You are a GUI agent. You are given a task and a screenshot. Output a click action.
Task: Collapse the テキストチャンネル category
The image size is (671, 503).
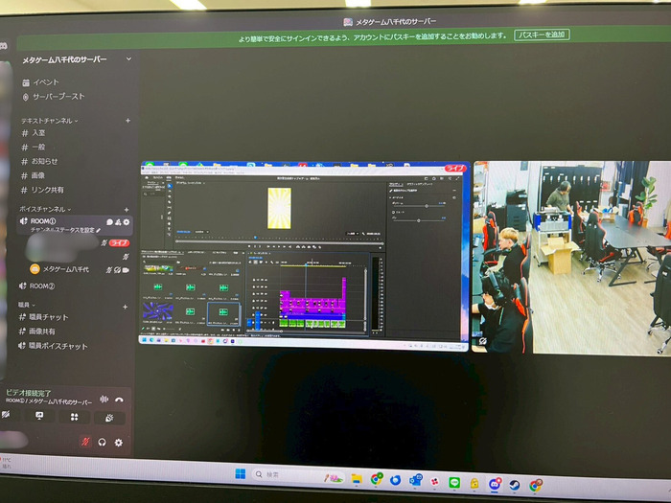point(49,121)
